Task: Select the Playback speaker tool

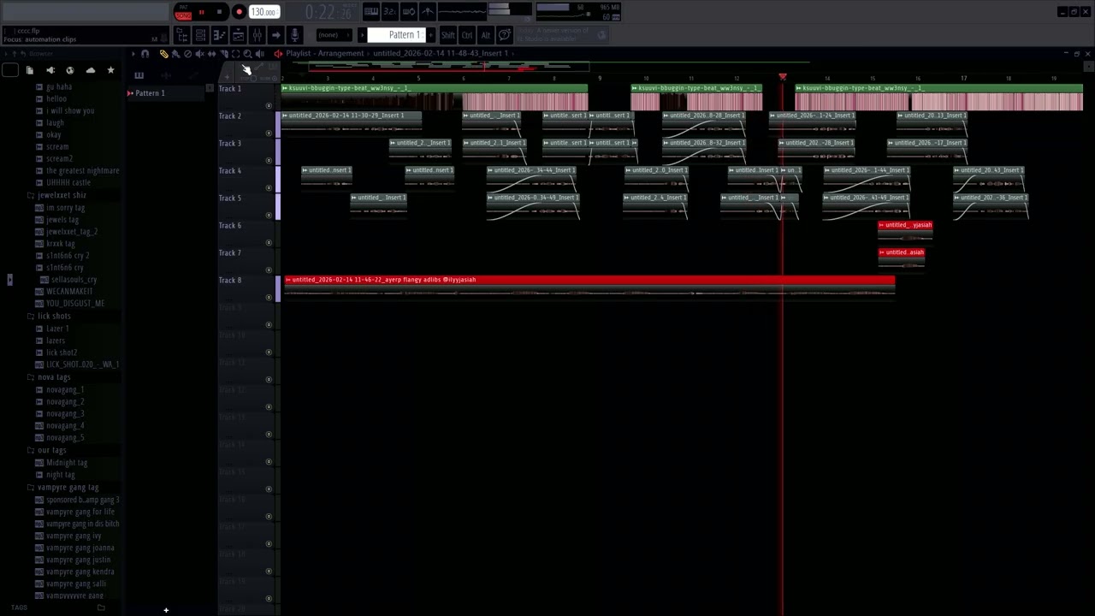Action: (260, 54)
